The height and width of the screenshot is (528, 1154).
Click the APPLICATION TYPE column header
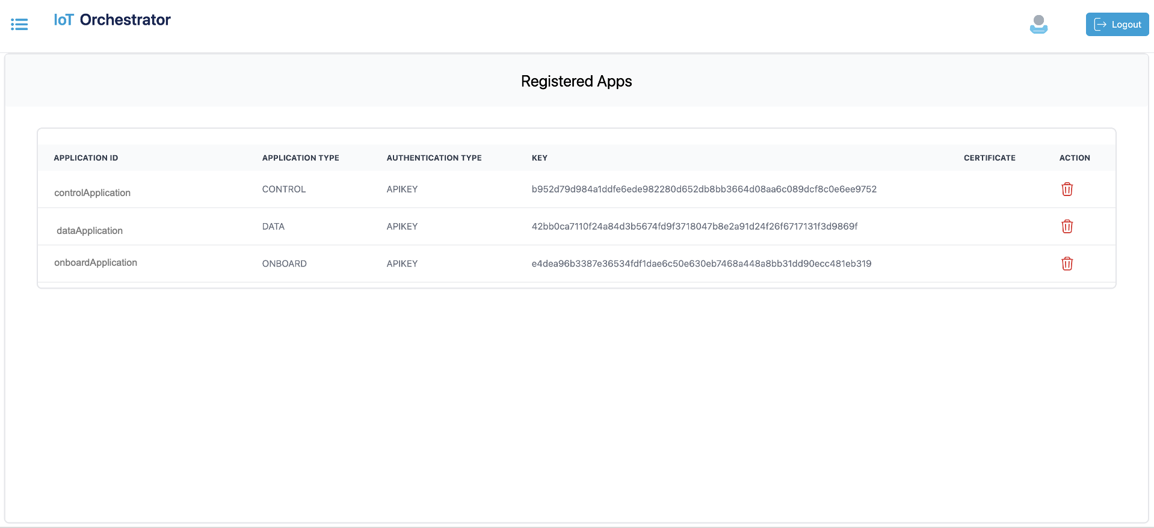point(301,158)
